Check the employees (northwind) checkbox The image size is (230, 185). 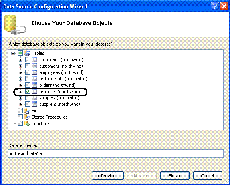[28, 72]
